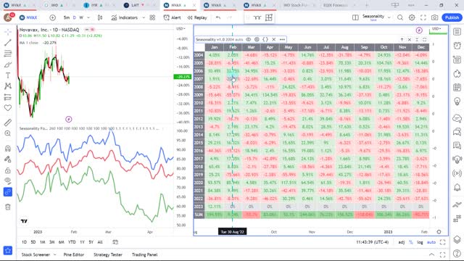The image size is (464, 261).
Task: Open the candlestick chart type selector
Action: 100,17
